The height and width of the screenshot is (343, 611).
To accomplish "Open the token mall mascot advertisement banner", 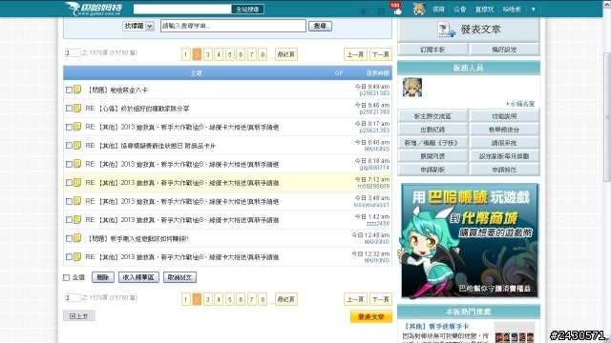I will click(x=470, y=241).
